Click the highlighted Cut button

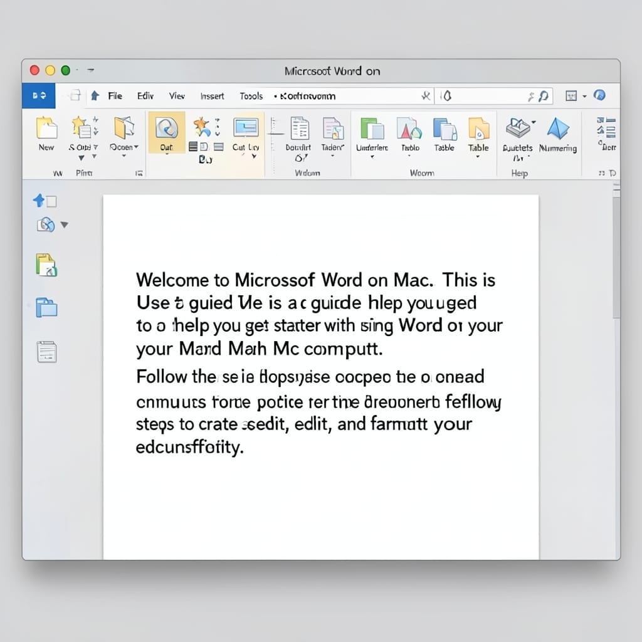[x=167, y=132]
